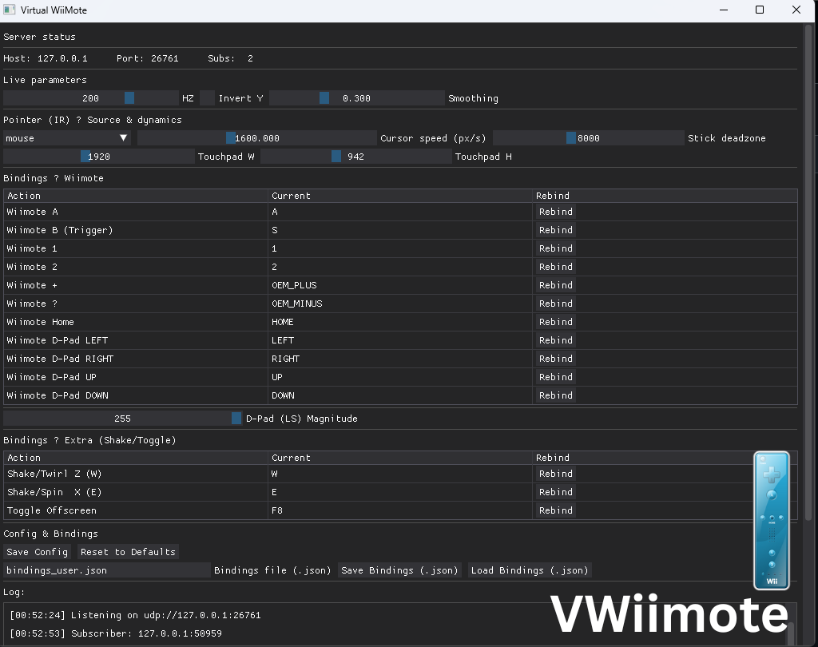Rebind the action bound to OEM_MINUS
The image size is (818, 647).
[x=556, y=304]
